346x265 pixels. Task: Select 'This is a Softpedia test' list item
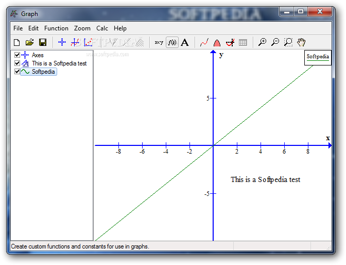(x=59, y=63)
